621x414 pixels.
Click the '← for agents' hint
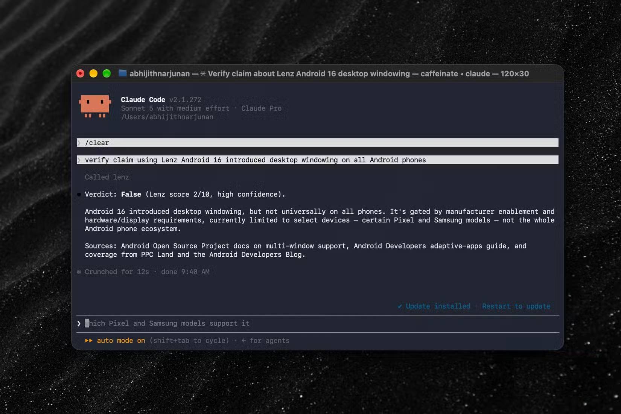[265, 341]
